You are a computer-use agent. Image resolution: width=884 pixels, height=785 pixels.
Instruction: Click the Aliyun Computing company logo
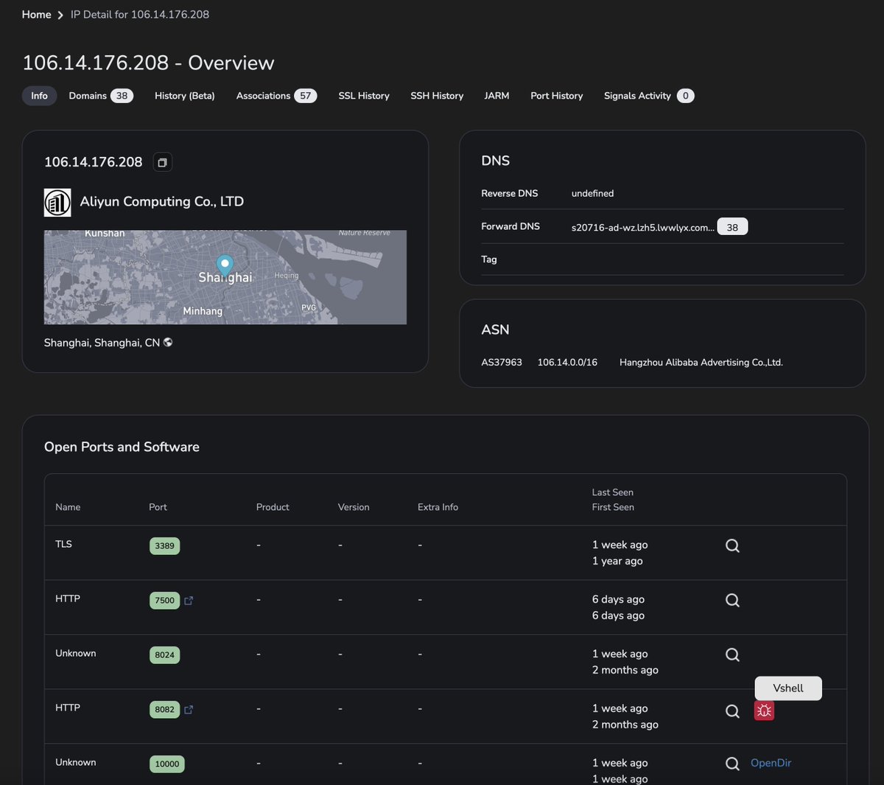click(57, 202)
